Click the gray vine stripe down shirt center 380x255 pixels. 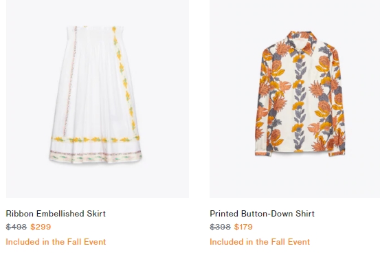[298, 102]
